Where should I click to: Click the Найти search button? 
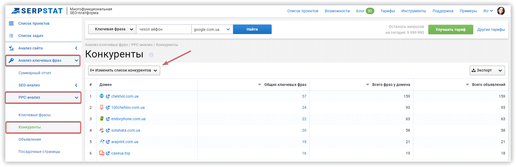point(252,29)
